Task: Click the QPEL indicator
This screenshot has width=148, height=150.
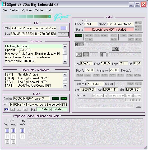Action: click(114, 39)
